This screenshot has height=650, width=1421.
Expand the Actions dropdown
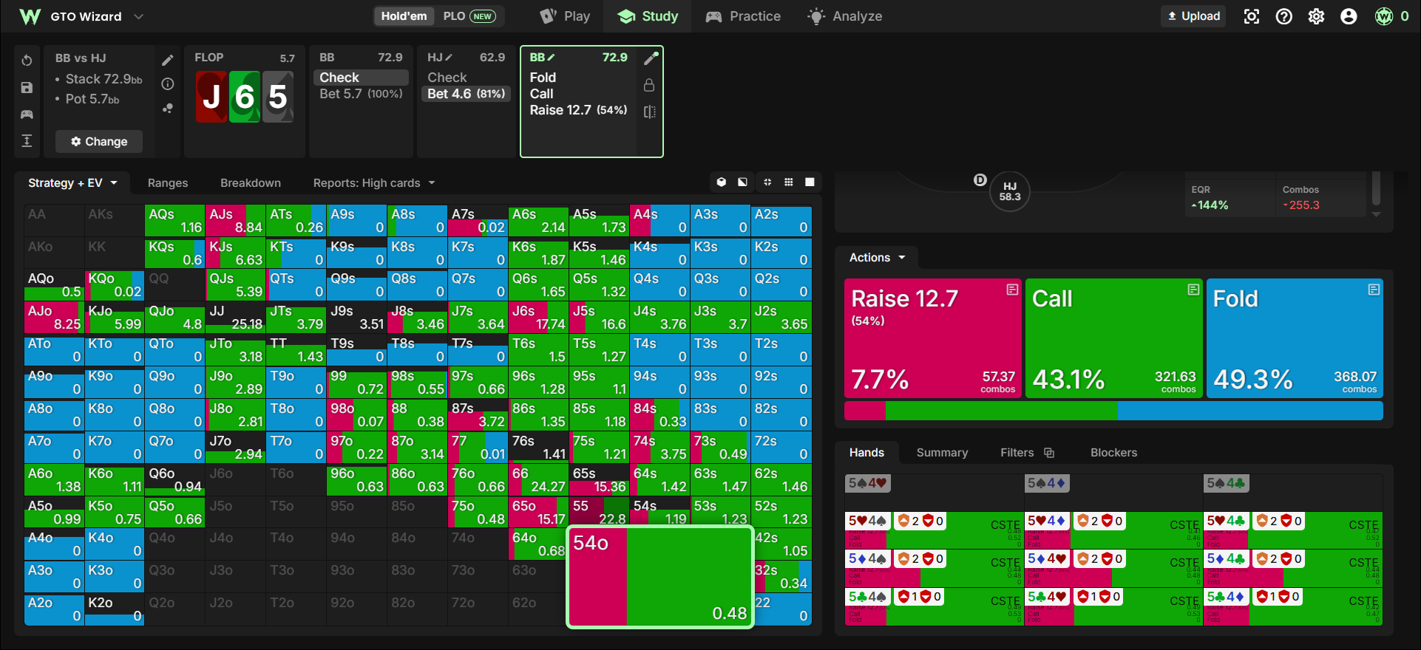tap(877, 258)
